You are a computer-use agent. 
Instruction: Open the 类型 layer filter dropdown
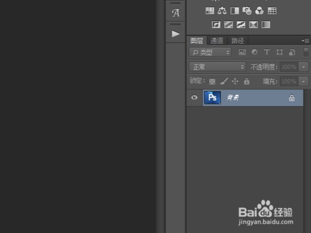click(x=210, y=52)
